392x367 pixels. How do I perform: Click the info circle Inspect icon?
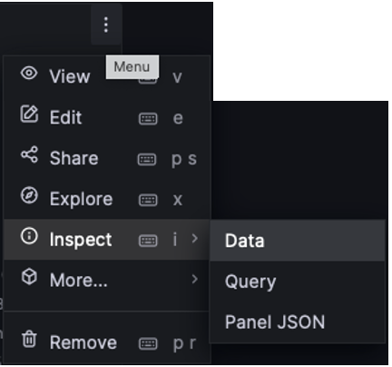click(29, 236)
